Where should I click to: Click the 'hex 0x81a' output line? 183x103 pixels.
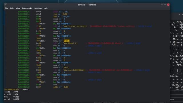pos(12,97)
